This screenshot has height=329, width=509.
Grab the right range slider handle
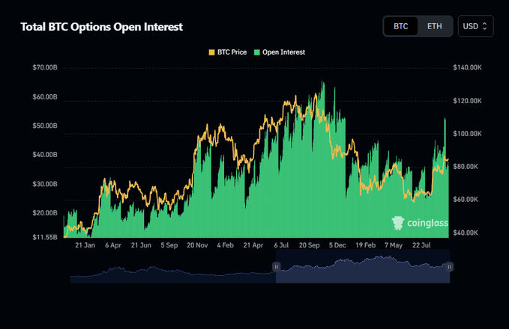click(450, 267)
